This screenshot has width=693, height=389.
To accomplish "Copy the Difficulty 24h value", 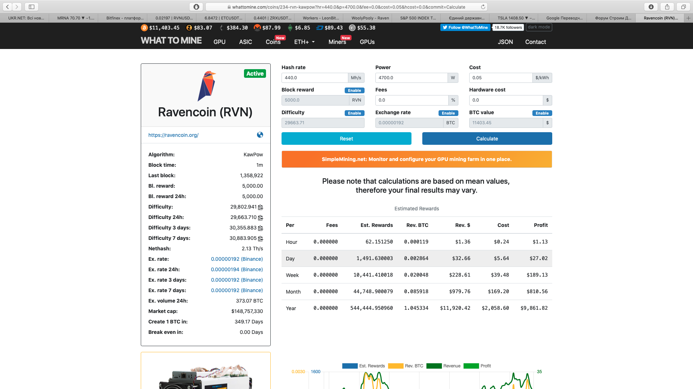I will point(261,218).
